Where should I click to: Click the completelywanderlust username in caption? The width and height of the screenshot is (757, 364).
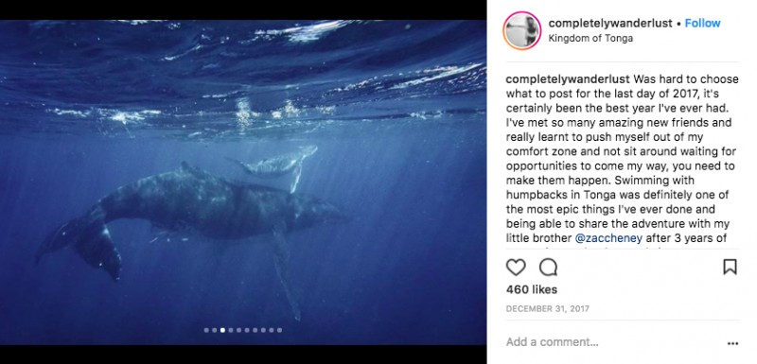click(x=568, y=79)
